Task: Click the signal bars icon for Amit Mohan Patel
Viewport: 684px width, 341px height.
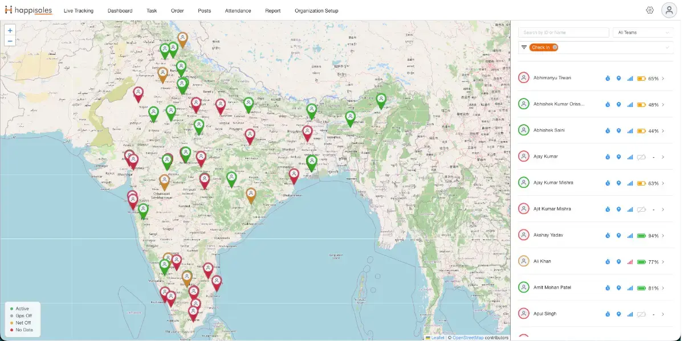Action: tap(630, 288)
